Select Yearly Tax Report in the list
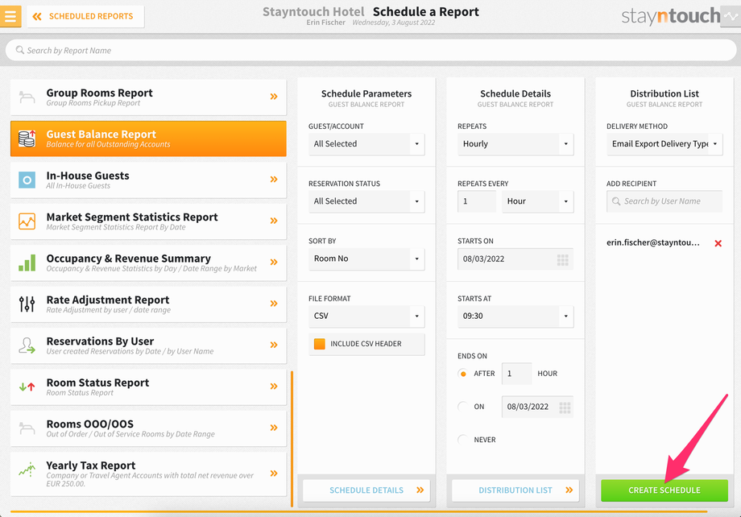The height and width of the screenshot is (517, 741). (148, 474)
